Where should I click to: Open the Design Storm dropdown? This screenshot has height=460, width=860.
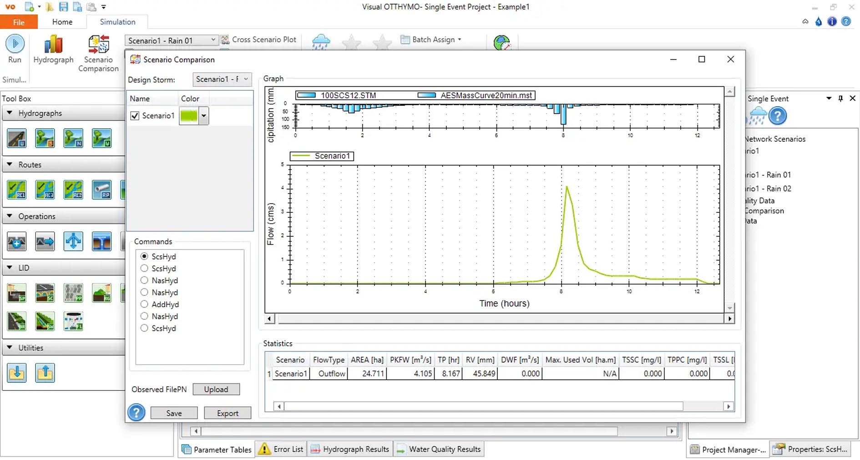(x=222, y=79)
